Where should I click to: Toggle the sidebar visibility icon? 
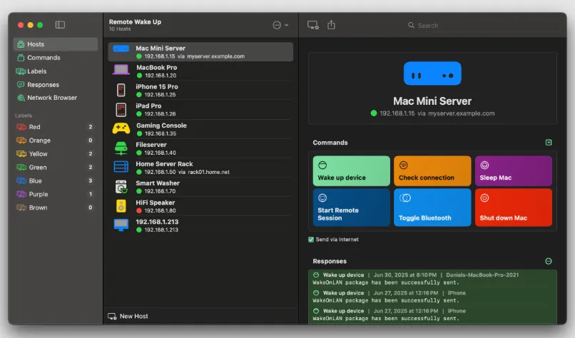point(60,25)
